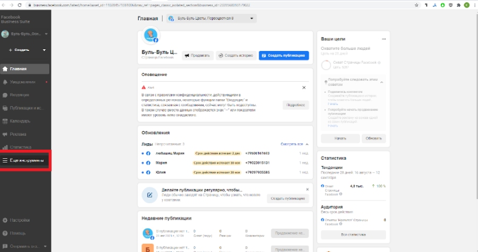This screenshot has height=252, width=478.
Task: Click Создать историю button
Action: 236,55
